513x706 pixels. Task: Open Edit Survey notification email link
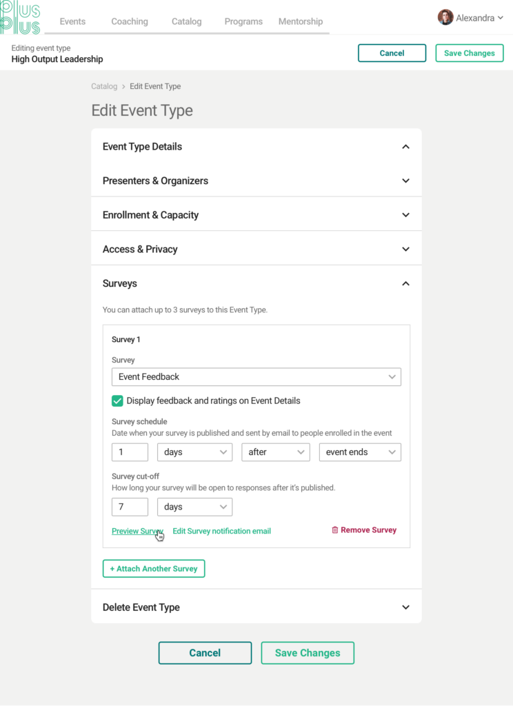[x=221, y=531]
